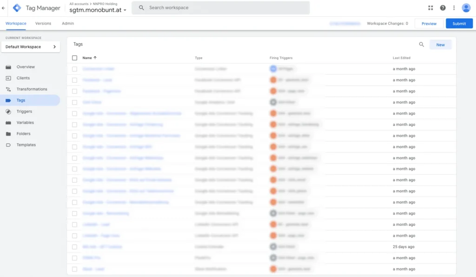The width and height of the screenshot is (476, 277).
Task: Open the Google apps grid
Action: click(x=430, y=8)
